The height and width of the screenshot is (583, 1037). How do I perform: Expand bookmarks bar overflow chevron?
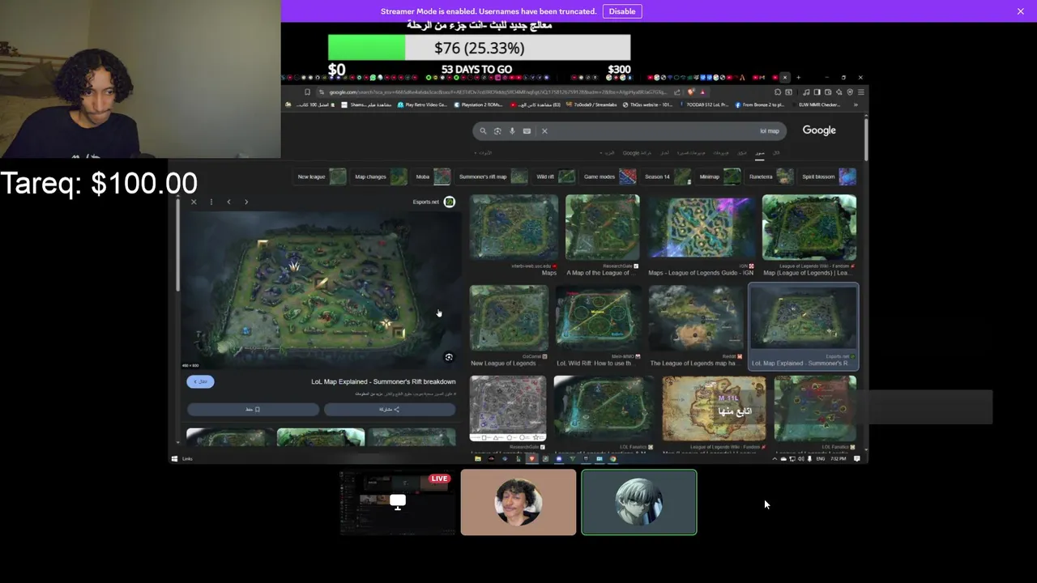pos(856,104)
